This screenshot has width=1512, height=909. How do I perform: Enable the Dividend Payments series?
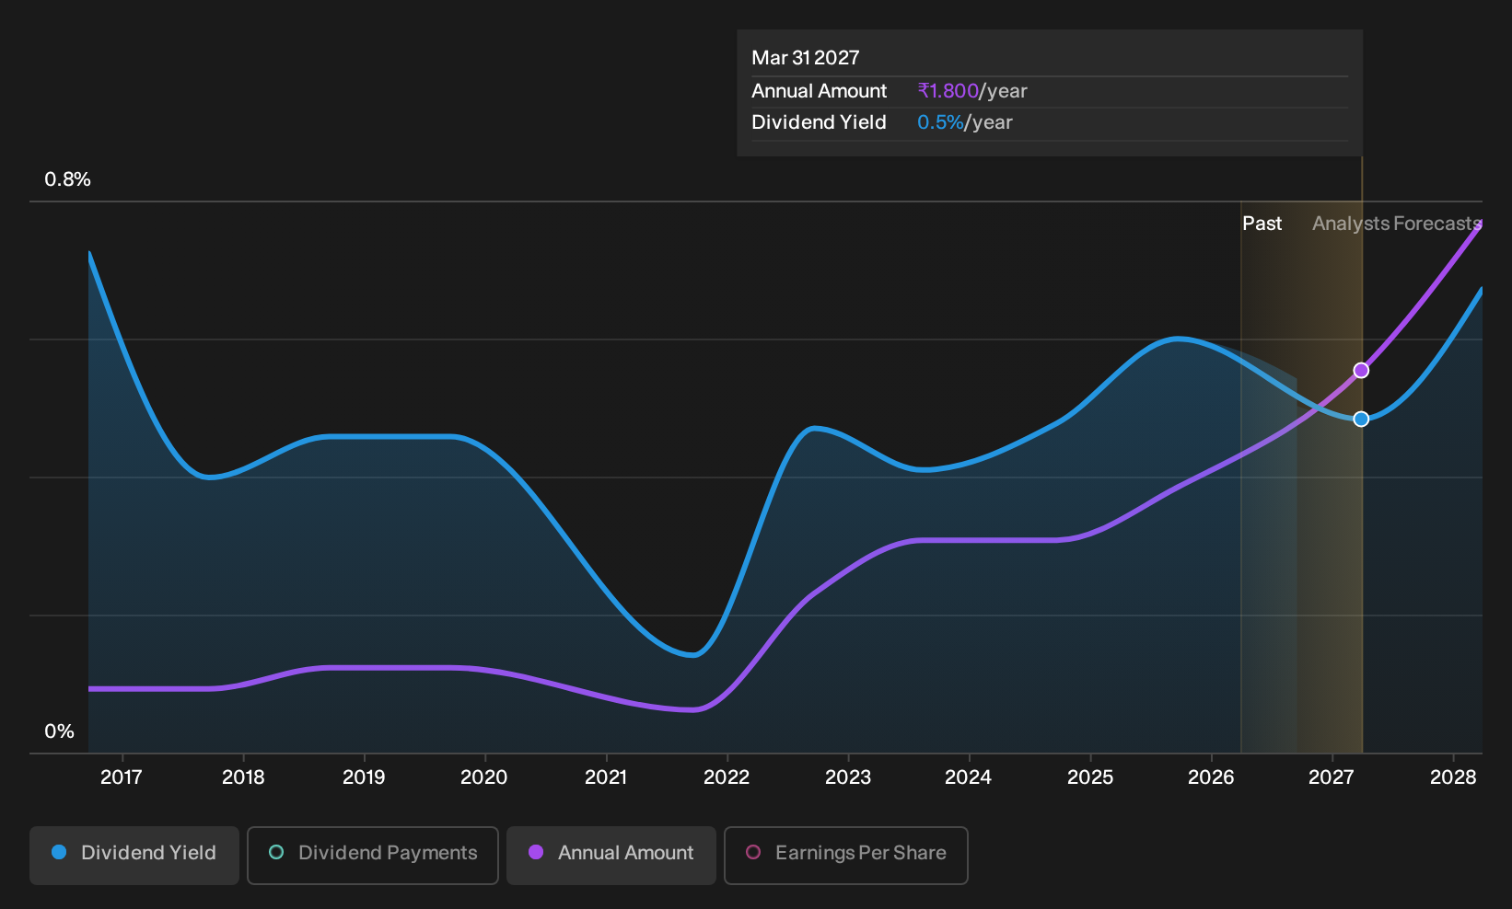point(373,855)
